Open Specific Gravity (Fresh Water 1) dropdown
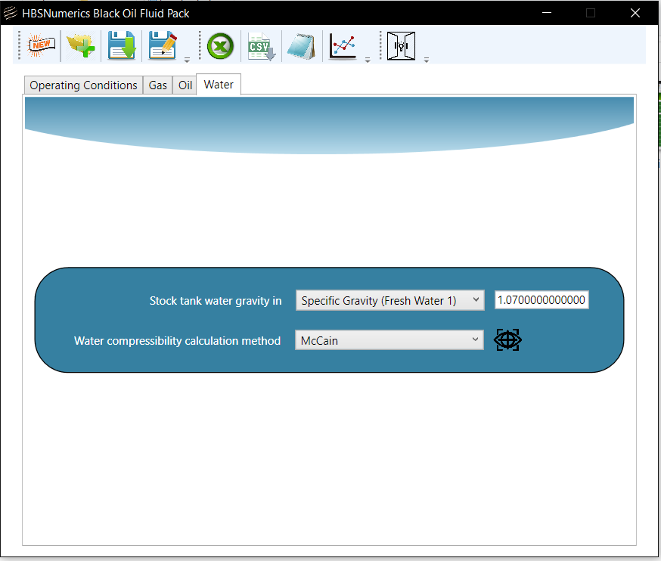The width and height of the screenshot is (661, 561). coord(390,300)
